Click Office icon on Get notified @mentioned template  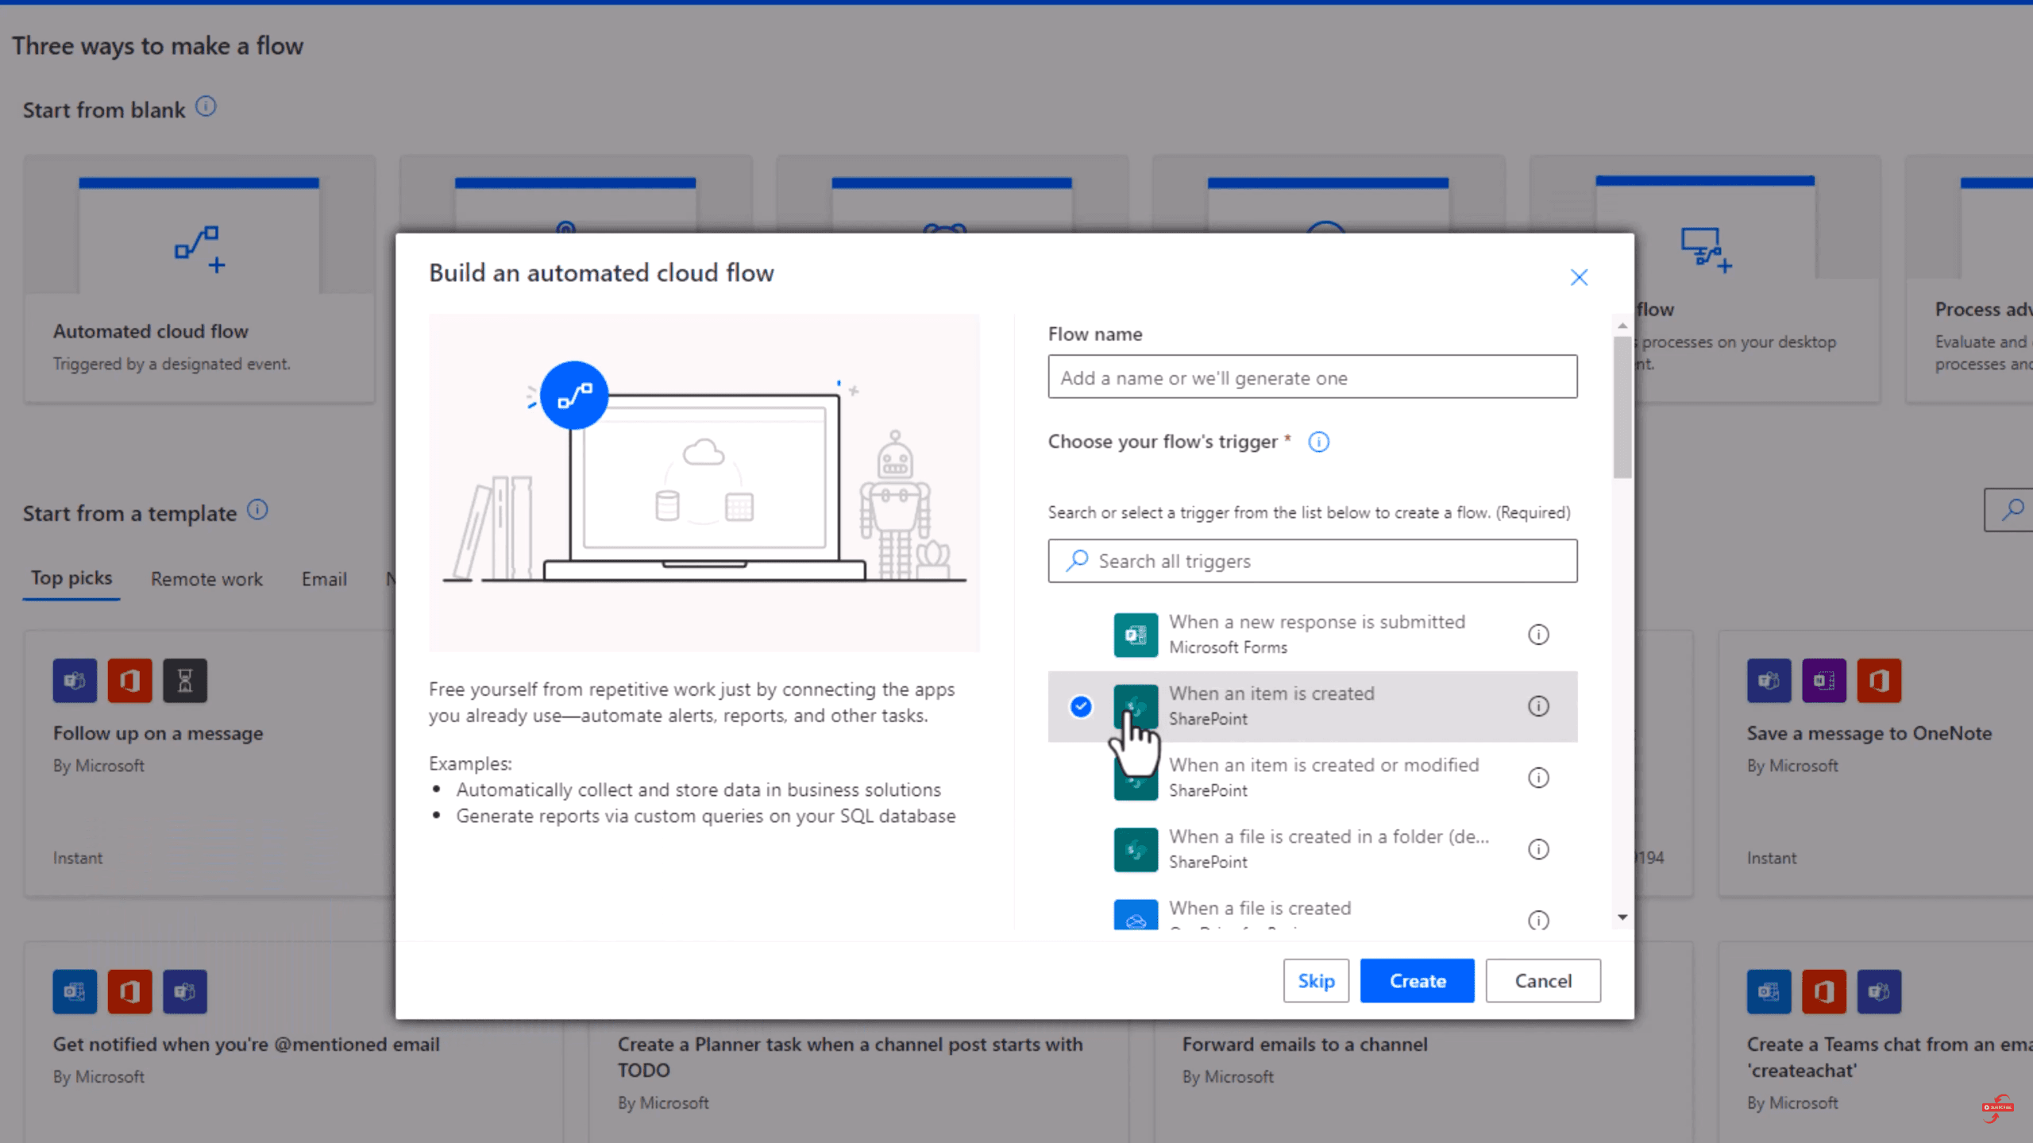pyautogui.click(x=129, y=991)
